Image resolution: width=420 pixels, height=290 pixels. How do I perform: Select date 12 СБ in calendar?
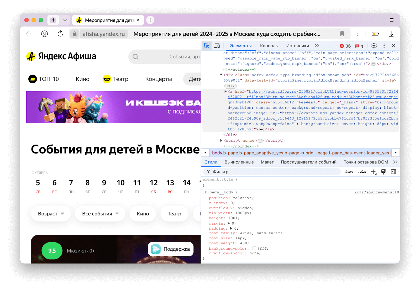tap(154, 186)
